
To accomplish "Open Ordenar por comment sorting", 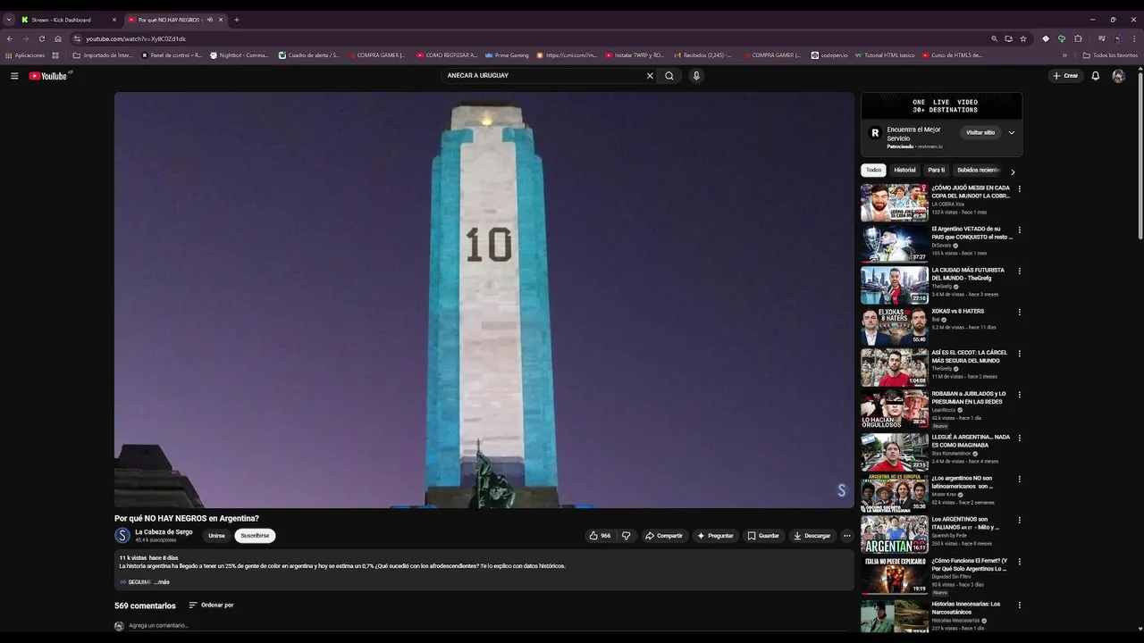I will [x=211, y=605].
